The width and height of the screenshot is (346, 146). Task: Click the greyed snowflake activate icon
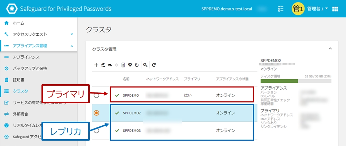pos(117,65)
